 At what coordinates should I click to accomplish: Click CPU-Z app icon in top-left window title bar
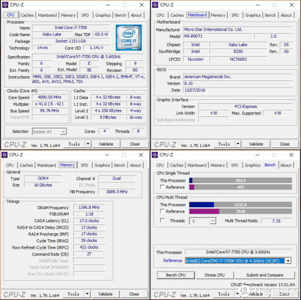5,5
